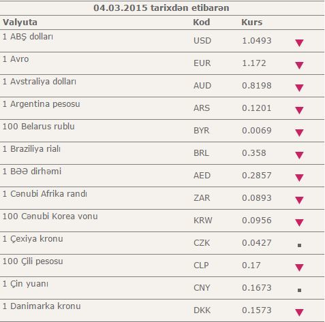Select the 1 Avro currency name
Image resolution: width=325 pixels, height=322 pixels.
click(x=16, y=59)
